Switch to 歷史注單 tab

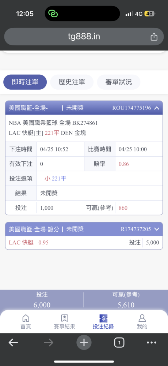[72, 82]
